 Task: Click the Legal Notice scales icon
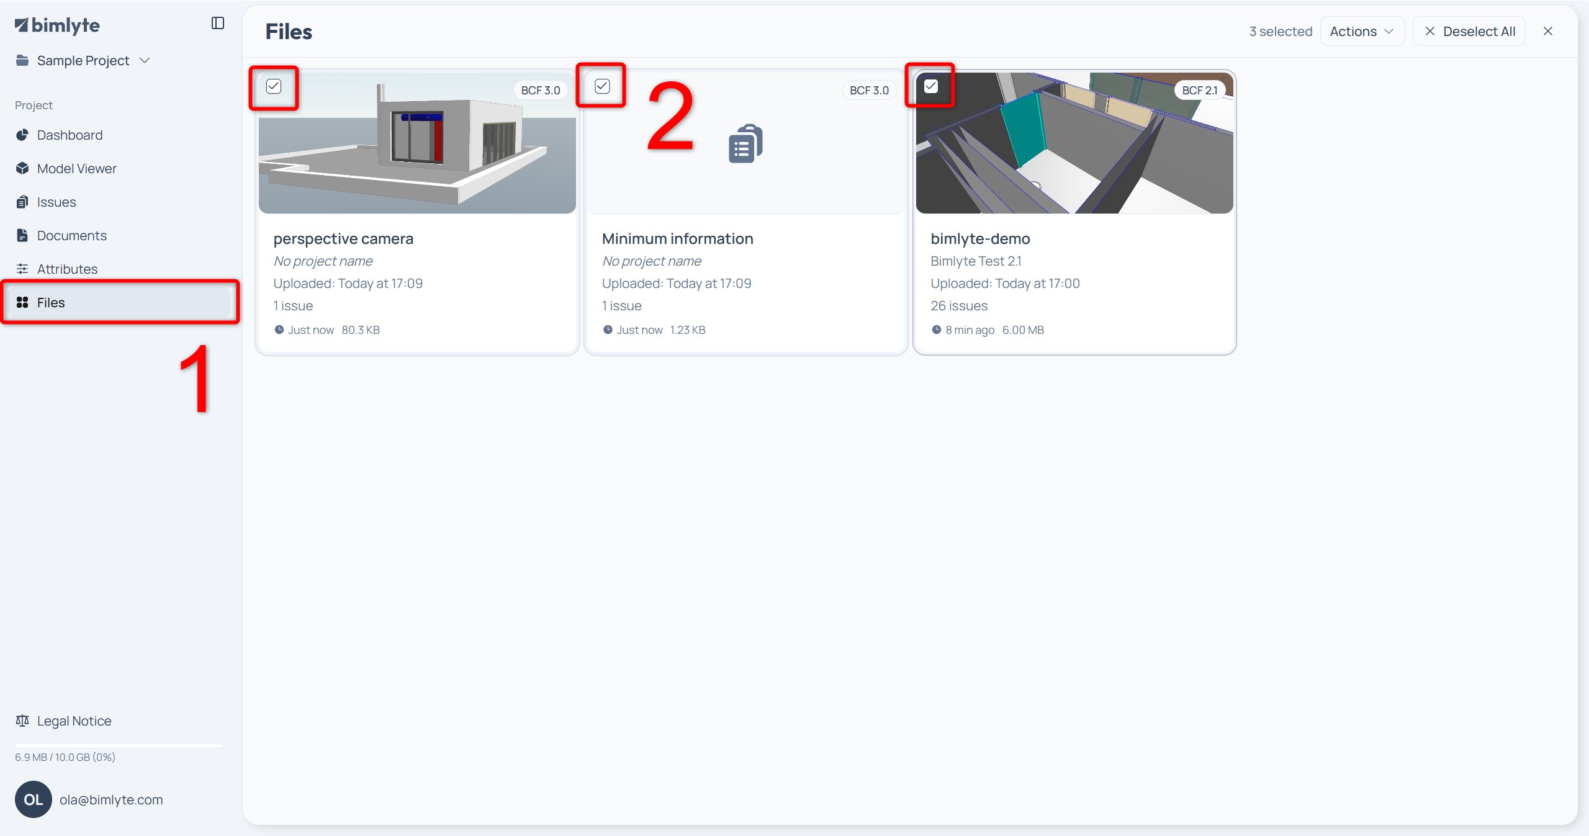point(22,721)
